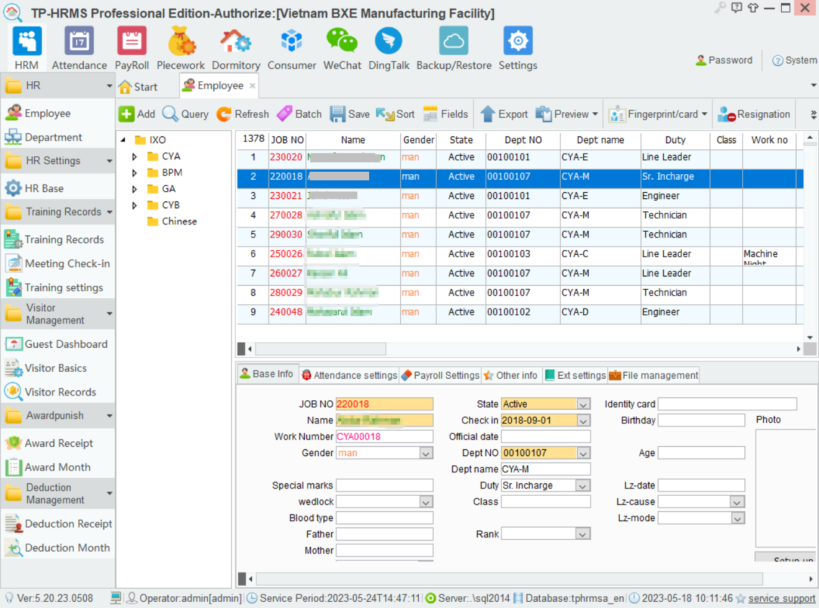Click Add employee toolbar button
This screenshot has height=608, width=819.
click(137, 114)
